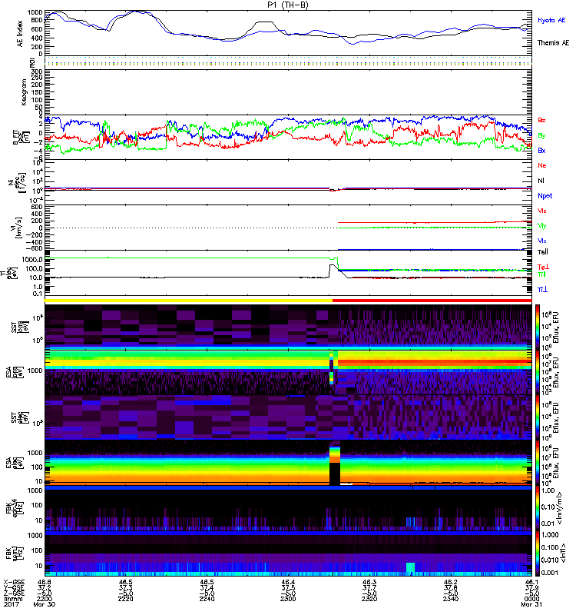Click the "2240" time tick label
The height and width of the screenshot is (615, 576).
pyautogui.click(x=207, y=599)
